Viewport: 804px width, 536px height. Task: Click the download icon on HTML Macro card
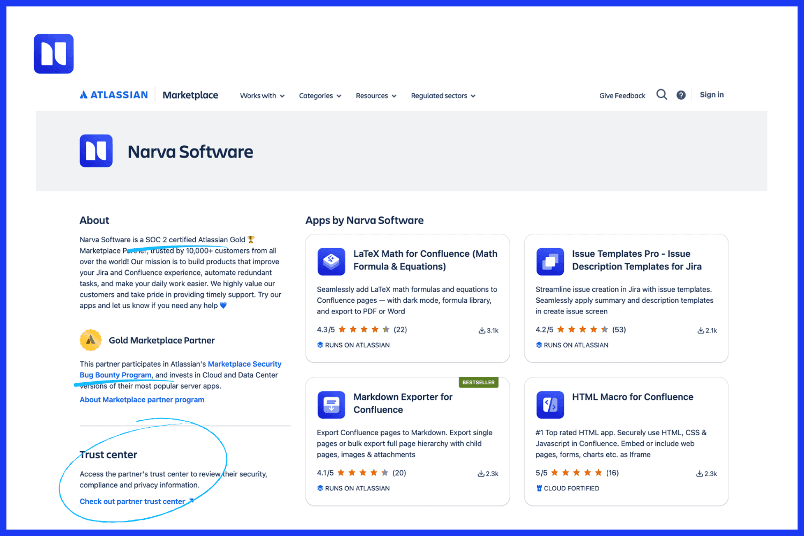click(699, 473)
